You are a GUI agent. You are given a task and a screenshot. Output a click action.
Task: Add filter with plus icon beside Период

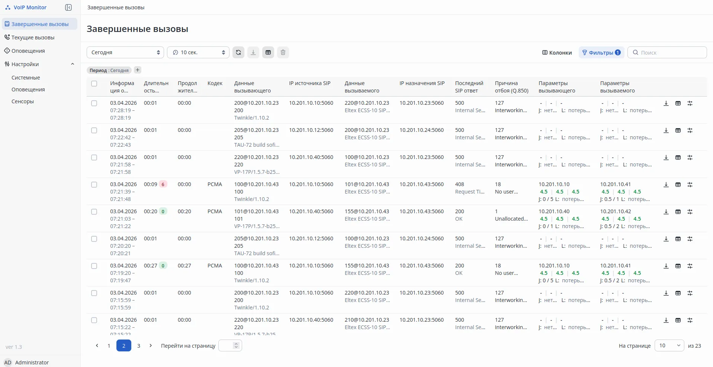click(x=138, y=70)
